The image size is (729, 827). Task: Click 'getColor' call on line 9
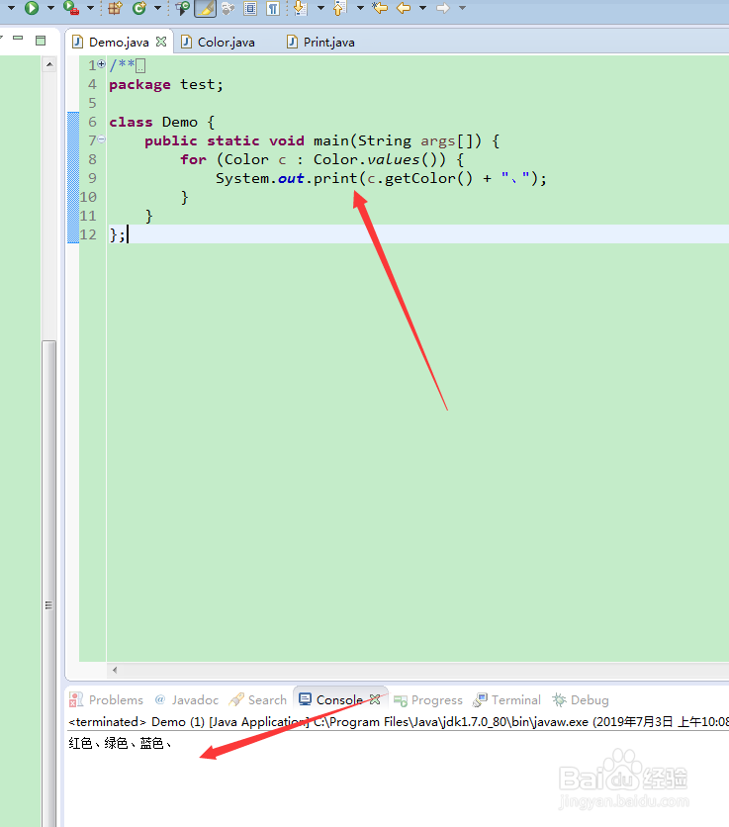click(419, 178)
